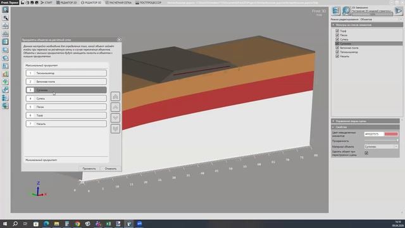Click the XYZ axis gizmo in viewport
Viewport: 405px width, 228px height.
click(x=39, y=189)
